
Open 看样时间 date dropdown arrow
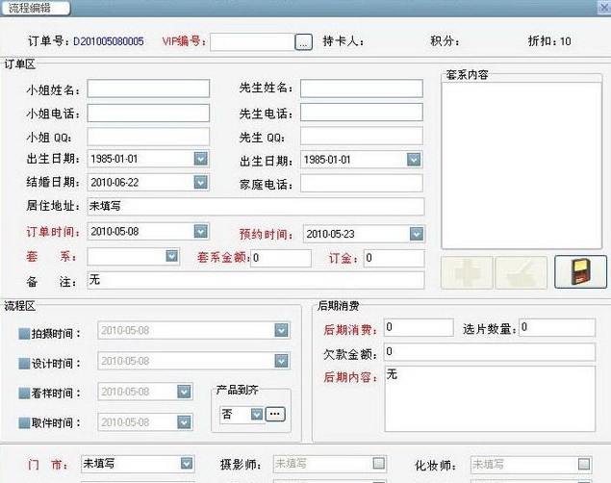(x=184, y=392)
